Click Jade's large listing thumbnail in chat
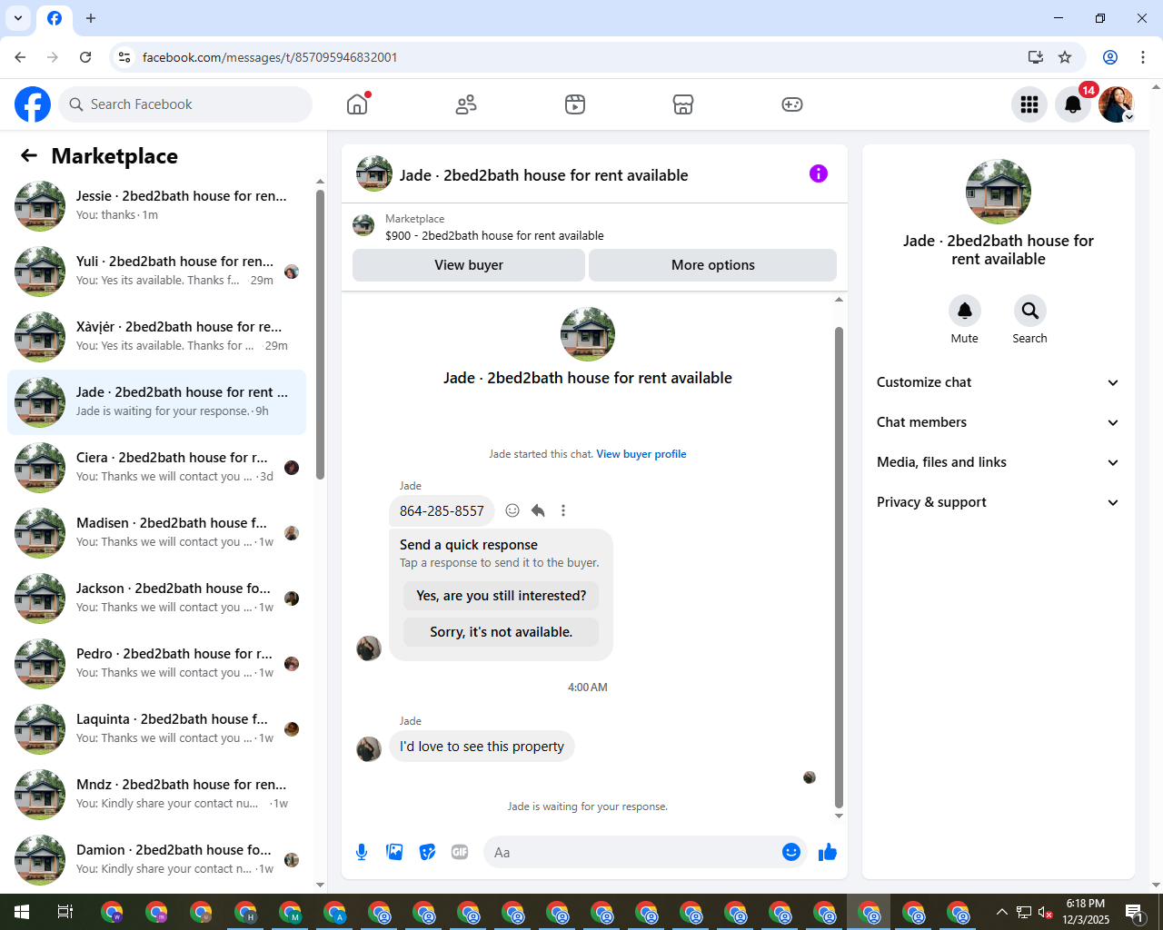 588,334
